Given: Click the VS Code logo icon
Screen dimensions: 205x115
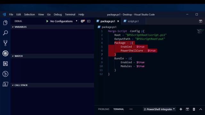Looking at the screenshot, I should pos(4,14).
